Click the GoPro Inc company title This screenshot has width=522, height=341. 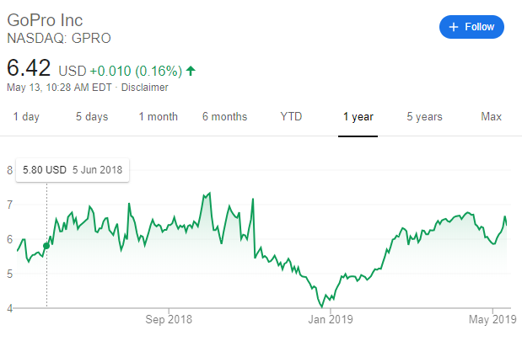click(x=45, y=20)
